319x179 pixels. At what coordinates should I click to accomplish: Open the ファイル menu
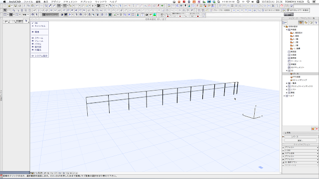[x=28, y=1]
